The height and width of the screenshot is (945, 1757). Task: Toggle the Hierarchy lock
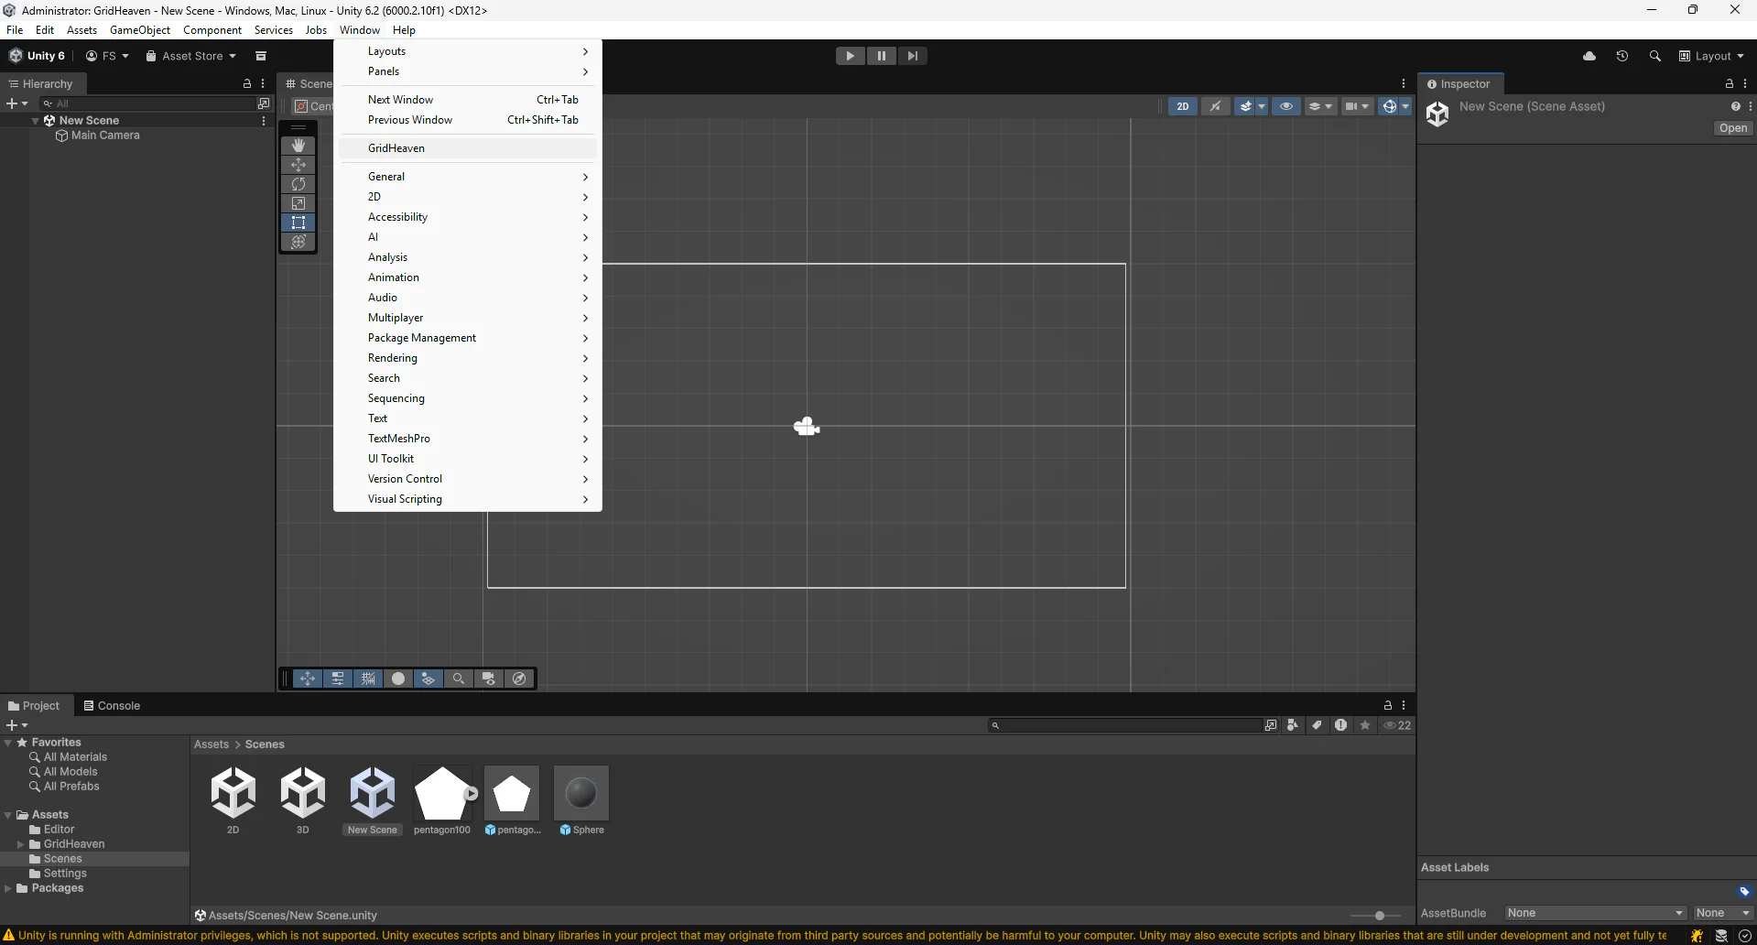point(247,83)
